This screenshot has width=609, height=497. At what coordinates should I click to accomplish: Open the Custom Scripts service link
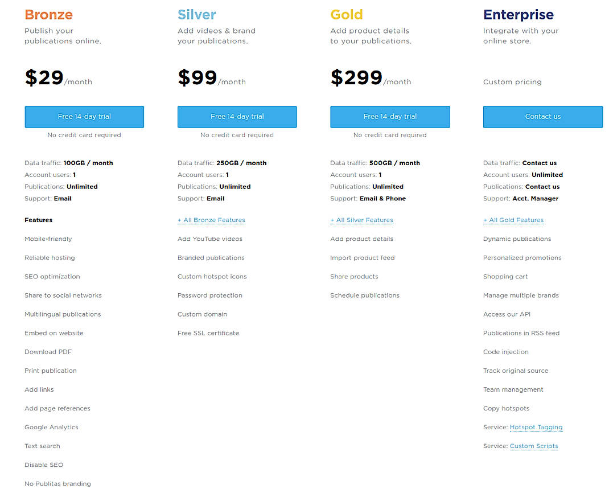click(x=534, y=446)
